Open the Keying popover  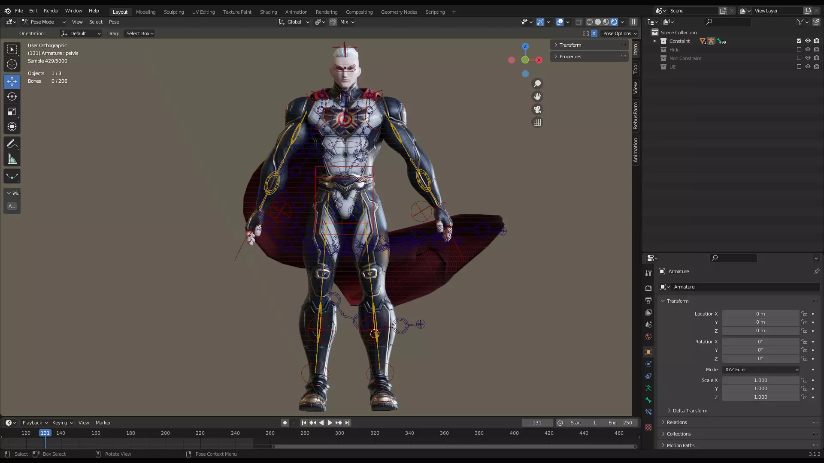[x=62, y=423]
